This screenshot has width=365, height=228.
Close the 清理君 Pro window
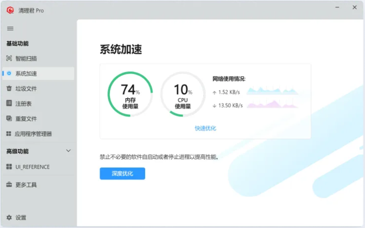tap(355, 8)
